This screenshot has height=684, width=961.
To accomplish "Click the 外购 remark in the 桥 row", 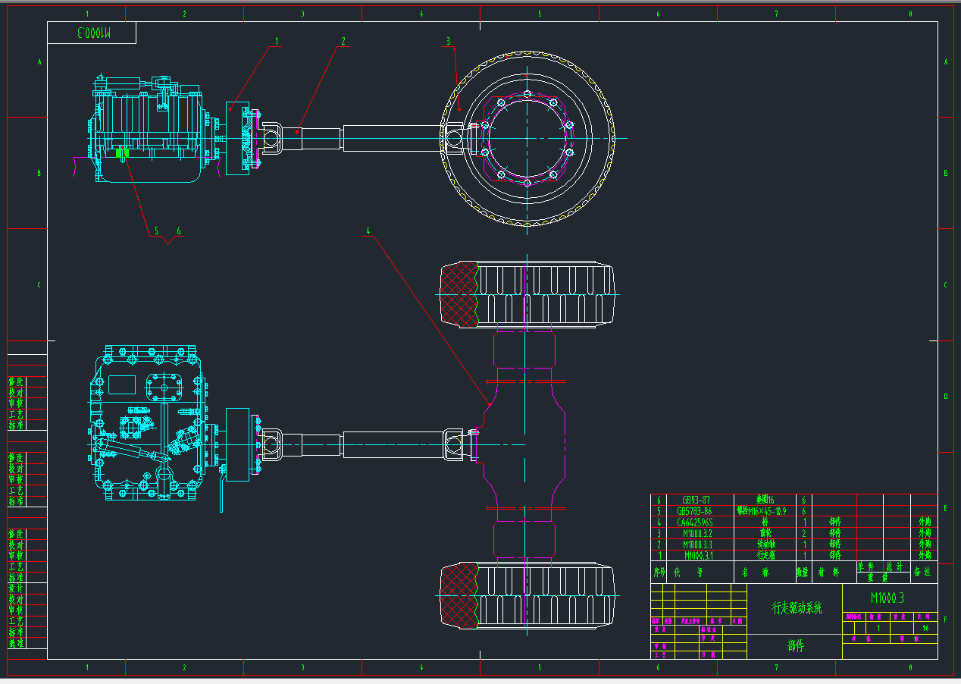I will (x=924, y=522).
